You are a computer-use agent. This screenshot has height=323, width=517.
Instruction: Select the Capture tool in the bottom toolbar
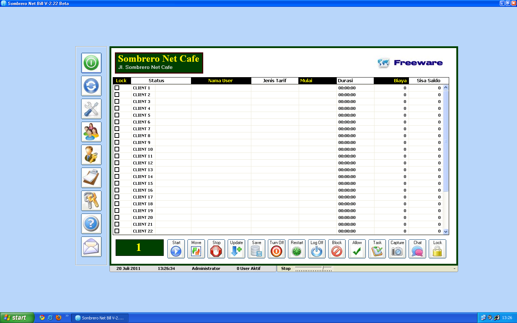click(397, 249)
